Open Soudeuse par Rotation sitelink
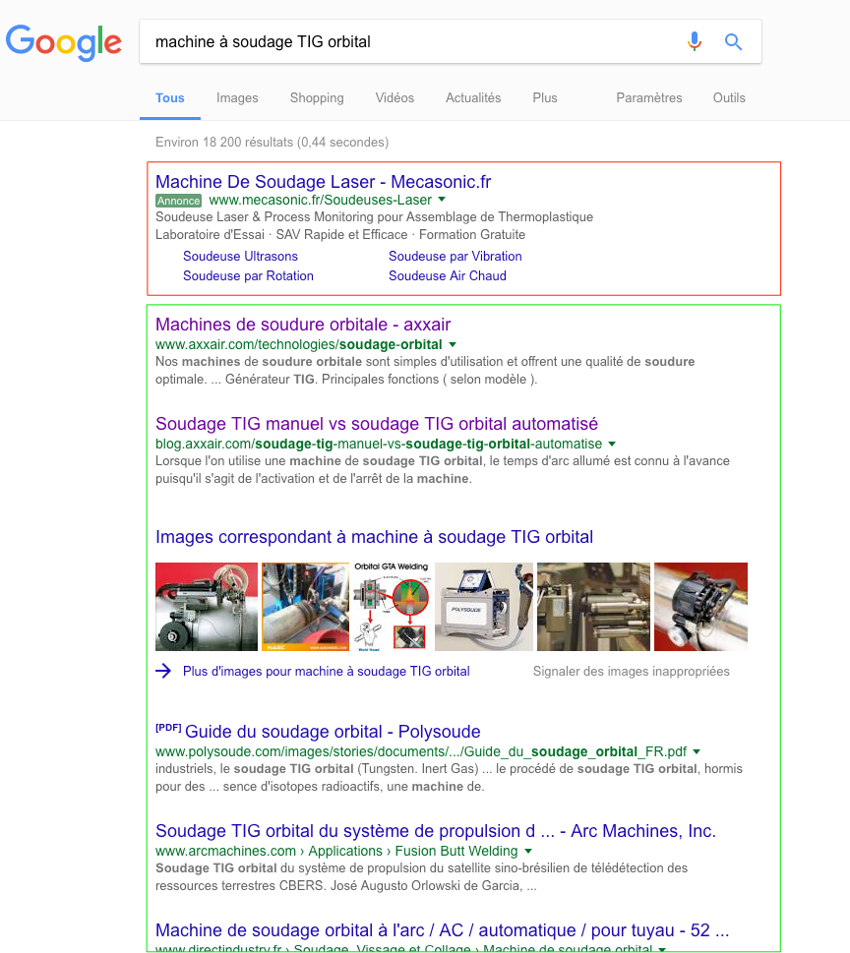This screenshot has width=850, height=953. click(248, 276)
